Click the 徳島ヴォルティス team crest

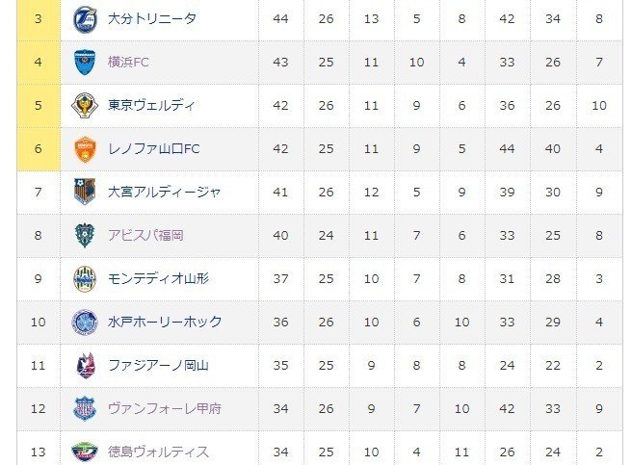pos(85,452)
